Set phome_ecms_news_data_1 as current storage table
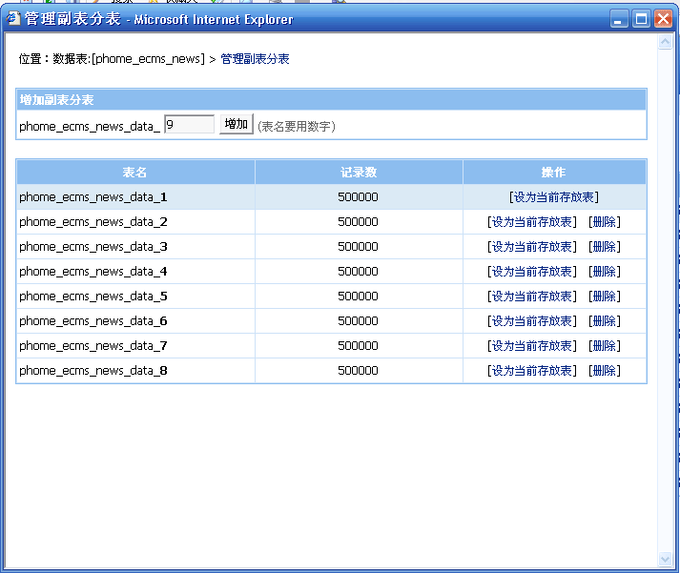The image size is (680, 573). [x=554, y=197]
